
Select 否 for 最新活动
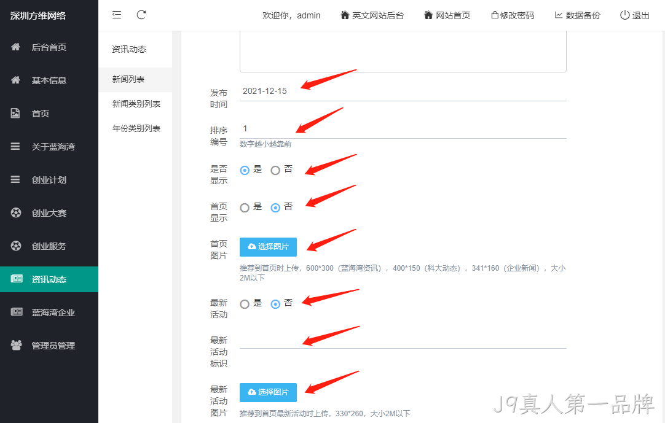275,304
